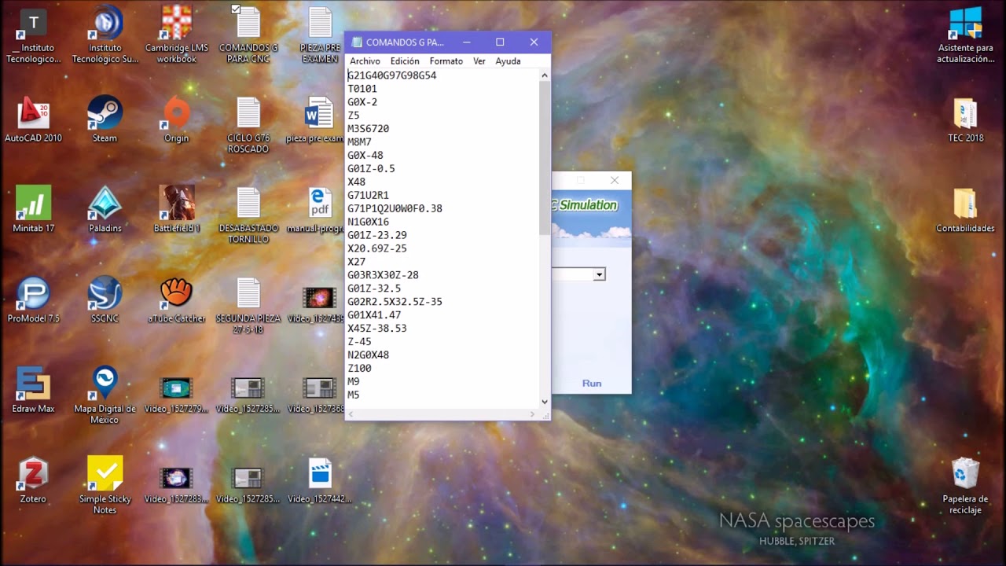The image size is (1006, 566).
Task: Select the SSCNC desktop shortcut
Action: (x=105, y=300)
